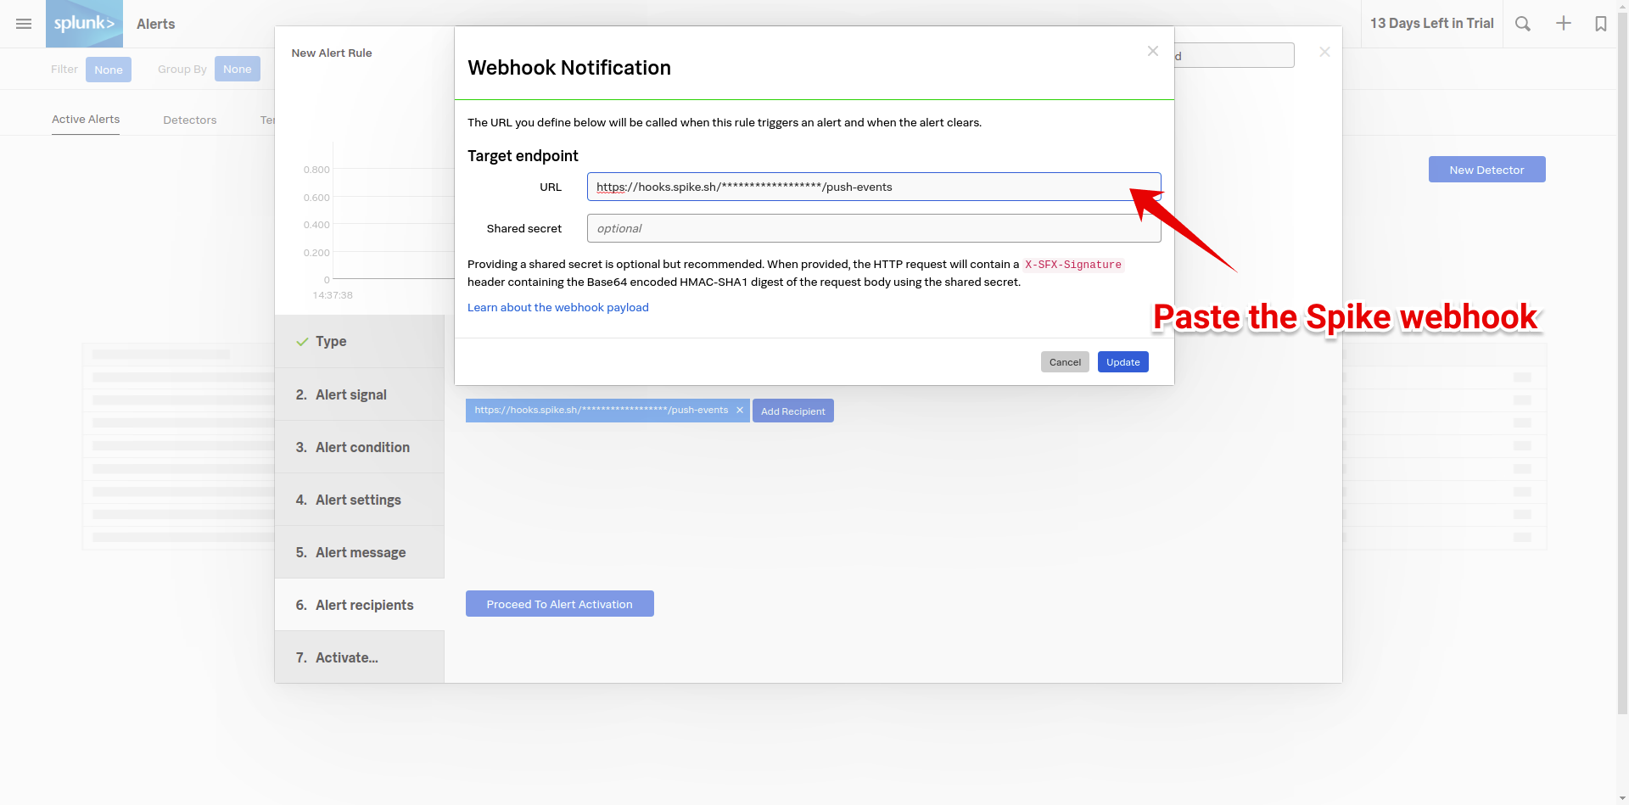Click the webhook URL input field

point(873,187)
